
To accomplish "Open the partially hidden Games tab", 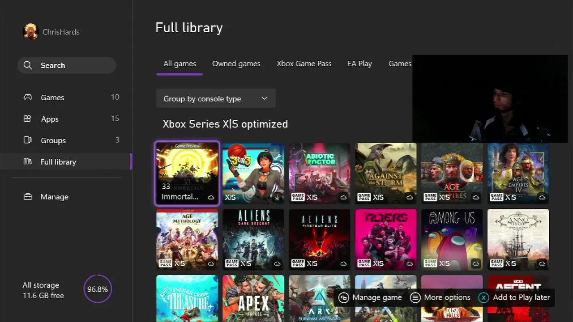I will pyautogui.click(x=400, y=64).
